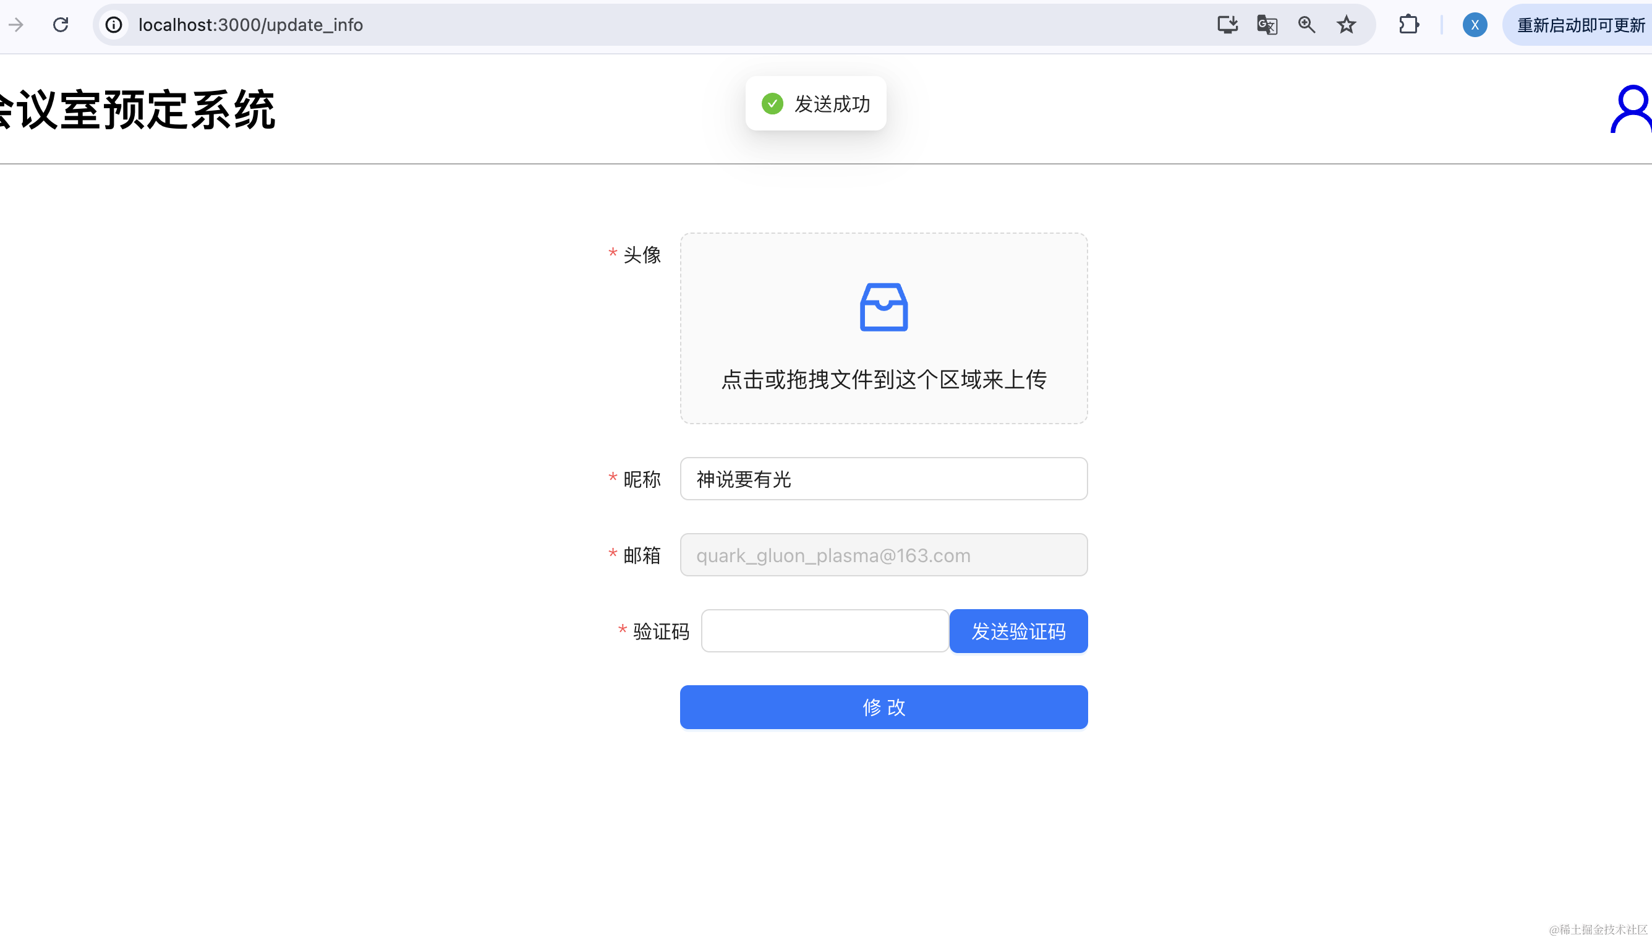Click the install app icon in address bar
Viewport: 1652px width, 940px height.
pos(1227,25)
